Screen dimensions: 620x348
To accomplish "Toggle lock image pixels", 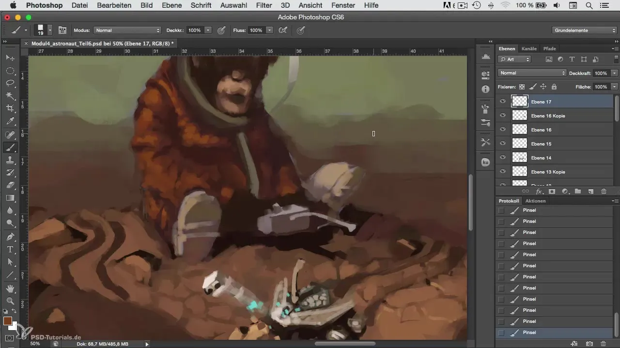I will (533, 87).
